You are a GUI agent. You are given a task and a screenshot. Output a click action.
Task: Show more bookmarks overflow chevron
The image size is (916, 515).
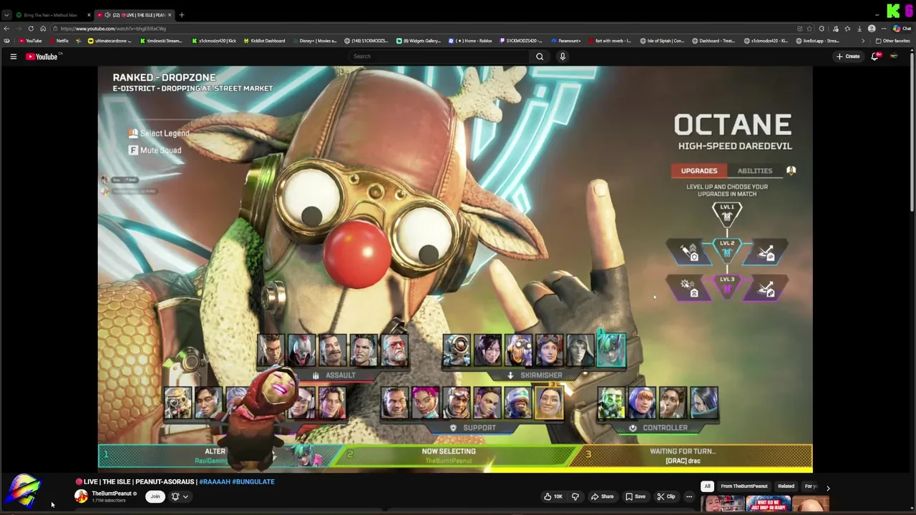[863, 41]
